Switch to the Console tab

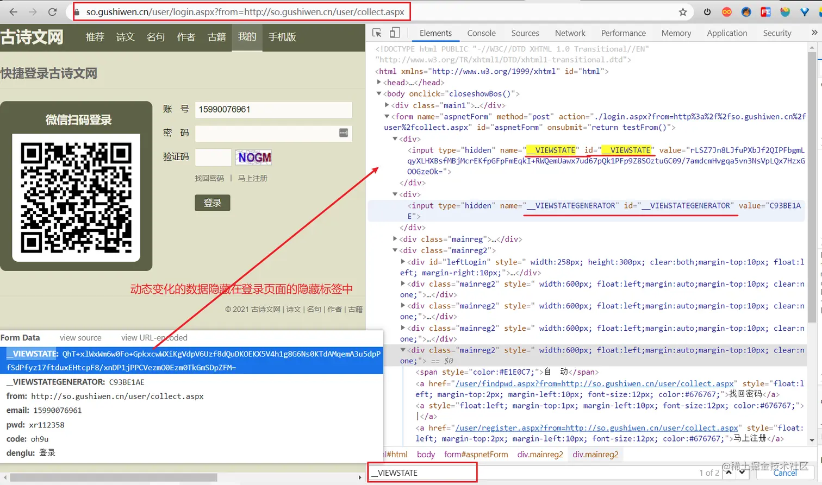481,33
